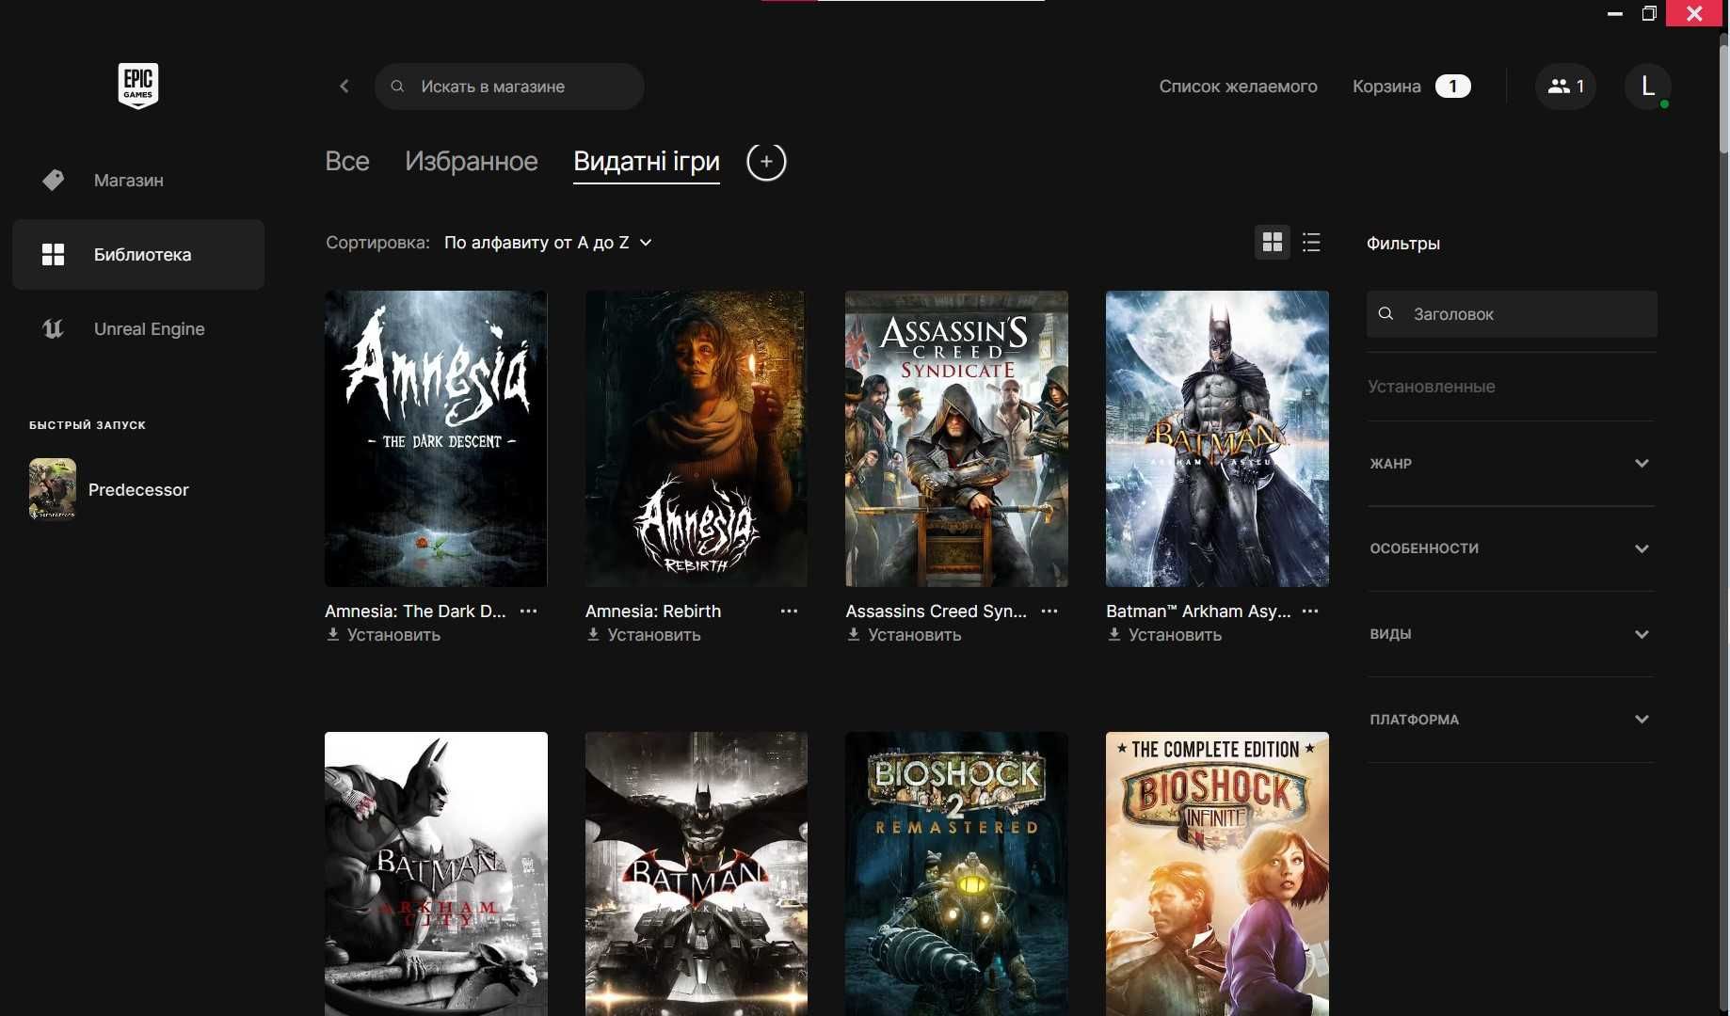Click the Assassins Creed Syn... title text

pos(936,611)
